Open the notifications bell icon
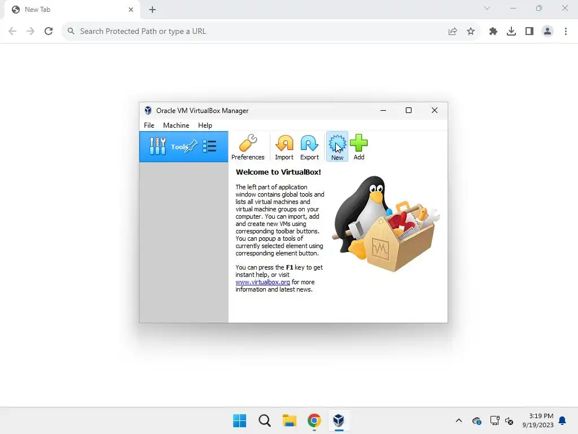The height and width of the screenshot is (434, 578). [563, 420]
